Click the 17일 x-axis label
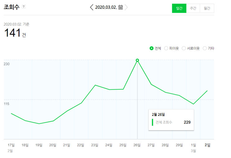This screenshot has width=231, height=158. pos(11,145)
